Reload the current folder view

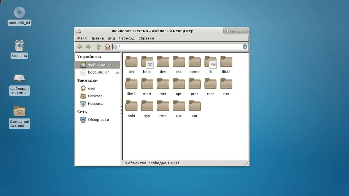pyautogui.click(x=245, y=47)
